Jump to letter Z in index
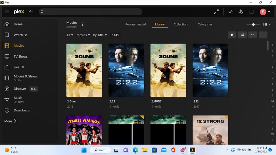 point(272,140)
